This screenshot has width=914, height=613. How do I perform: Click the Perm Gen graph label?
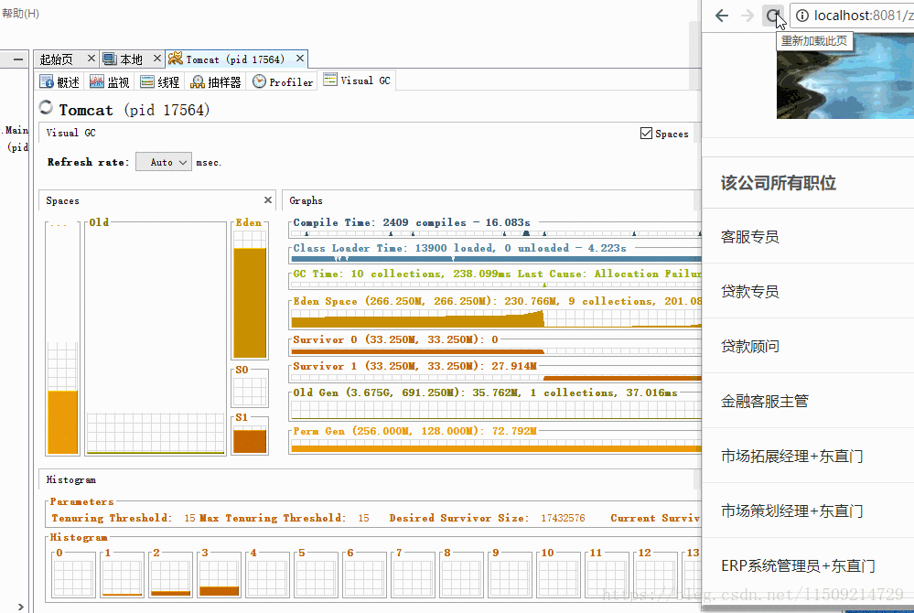click(x=414, y=431)
